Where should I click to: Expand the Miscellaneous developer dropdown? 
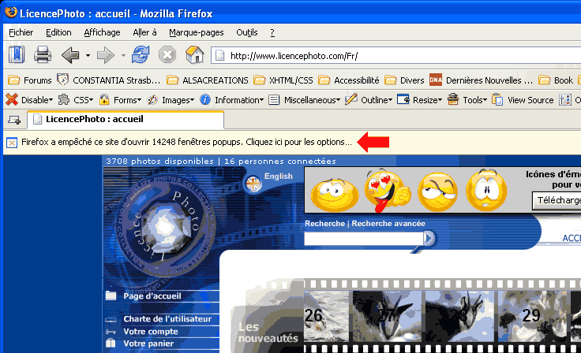click(x=304, y=100)
